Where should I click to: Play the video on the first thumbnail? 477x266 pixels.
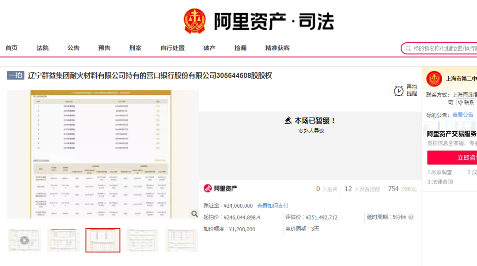24,240
